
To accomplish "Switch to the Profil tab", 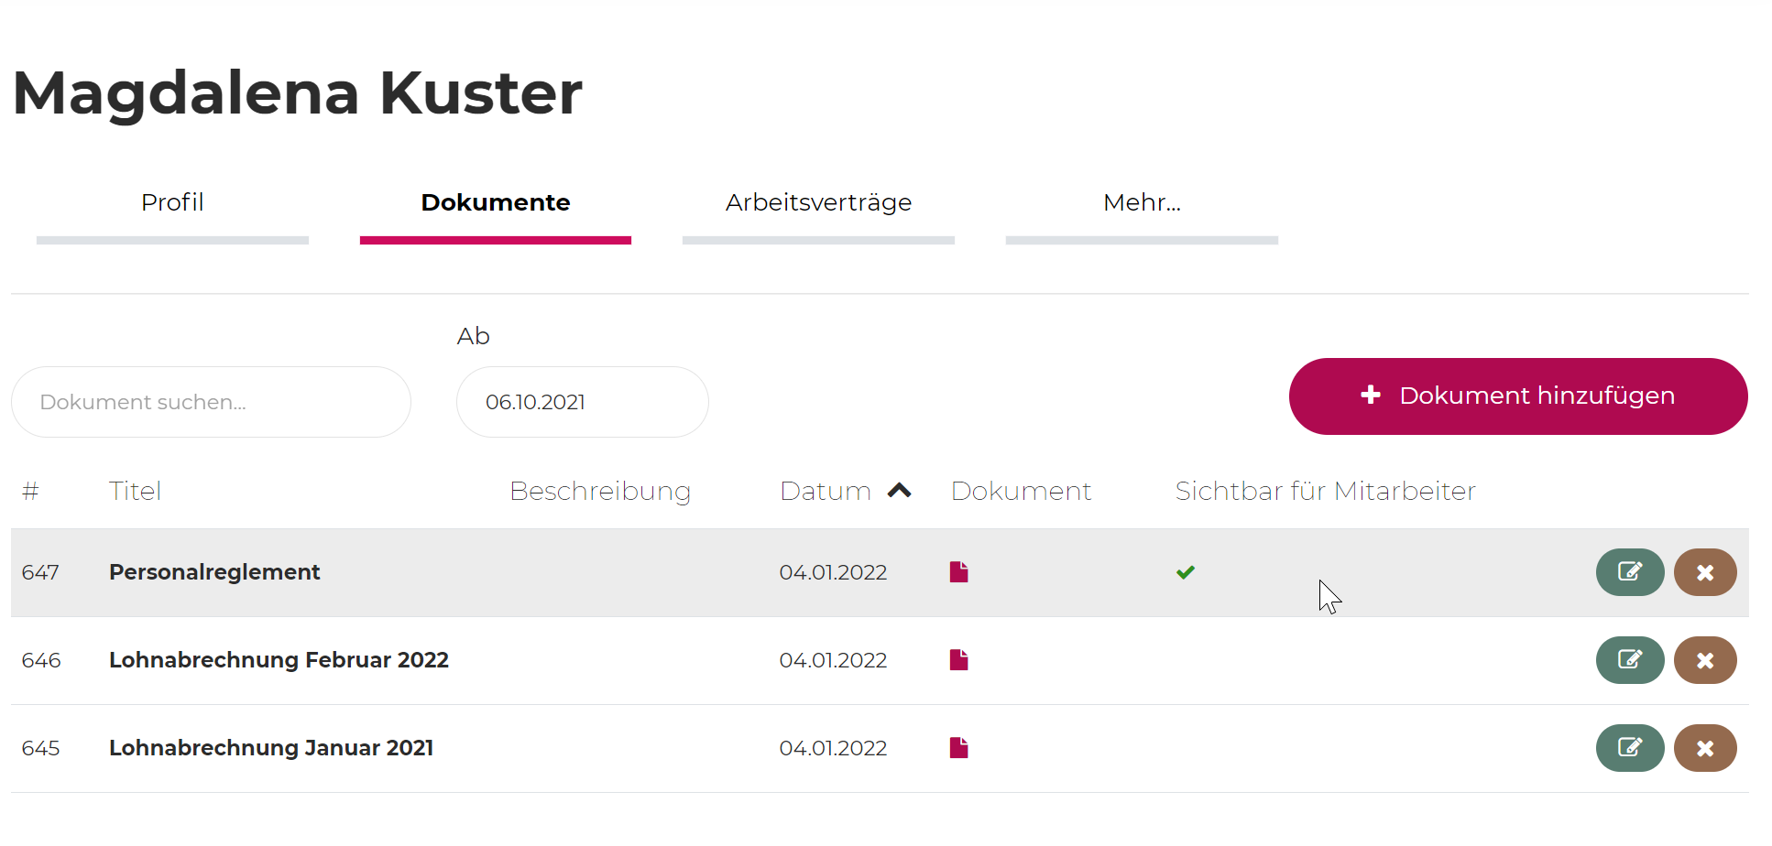I will pyautogui.click(x=172, y=202).
